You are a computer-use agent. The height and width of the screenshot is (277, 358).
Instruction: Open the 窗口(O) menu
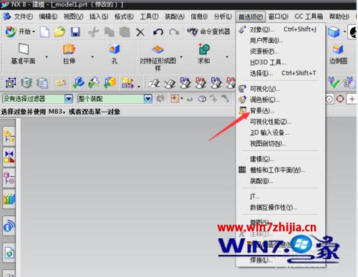pyautogui.click(x=279, y=16)
